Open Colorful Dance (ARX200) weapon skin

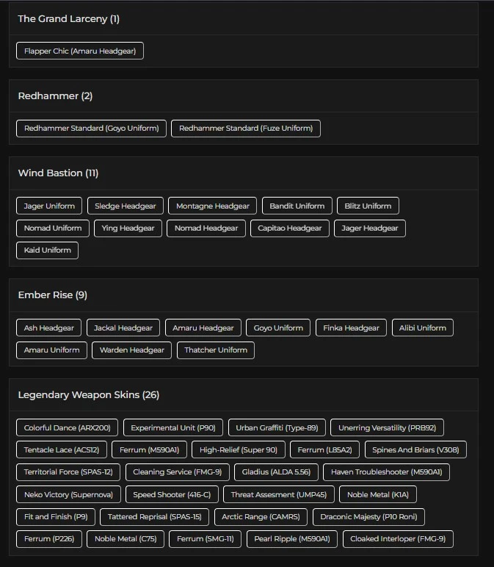click(x=68, y=427)
